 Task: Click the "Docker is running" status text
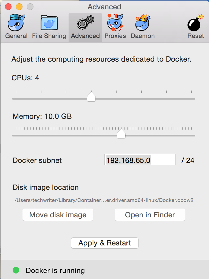55,271
